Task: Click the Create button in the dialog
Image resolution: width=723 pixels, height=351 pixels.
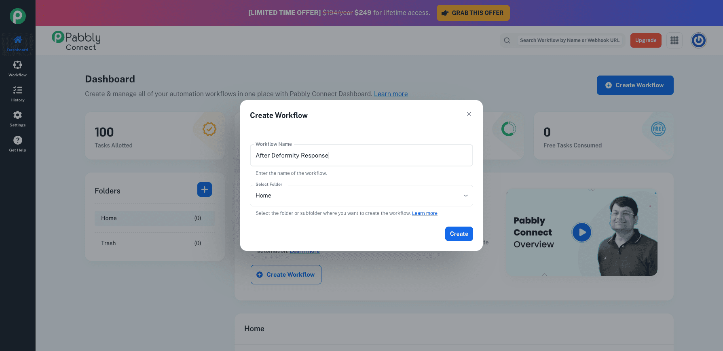Action: [459, 234]
